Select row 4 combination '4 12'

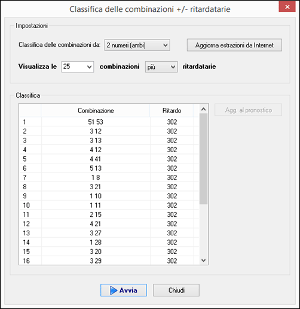(96, 150)
